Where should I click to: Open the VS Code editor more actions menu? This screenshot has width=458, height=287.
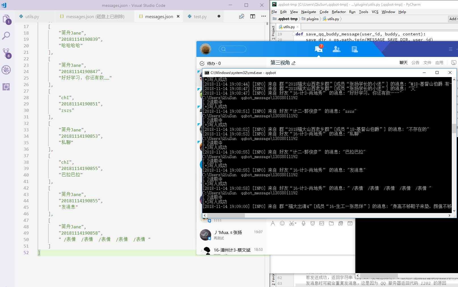264,16
